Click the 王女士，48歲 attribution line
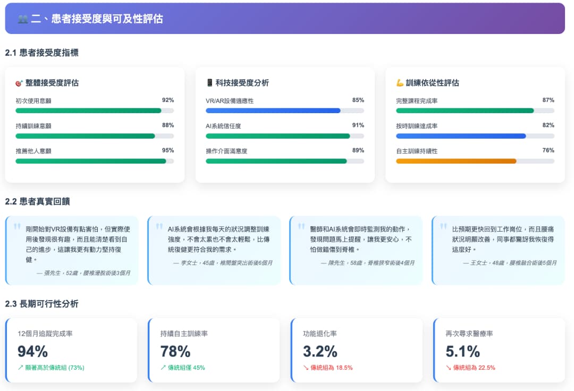The image size is (574, 391). pyautogui.click(x=510, y=263)
